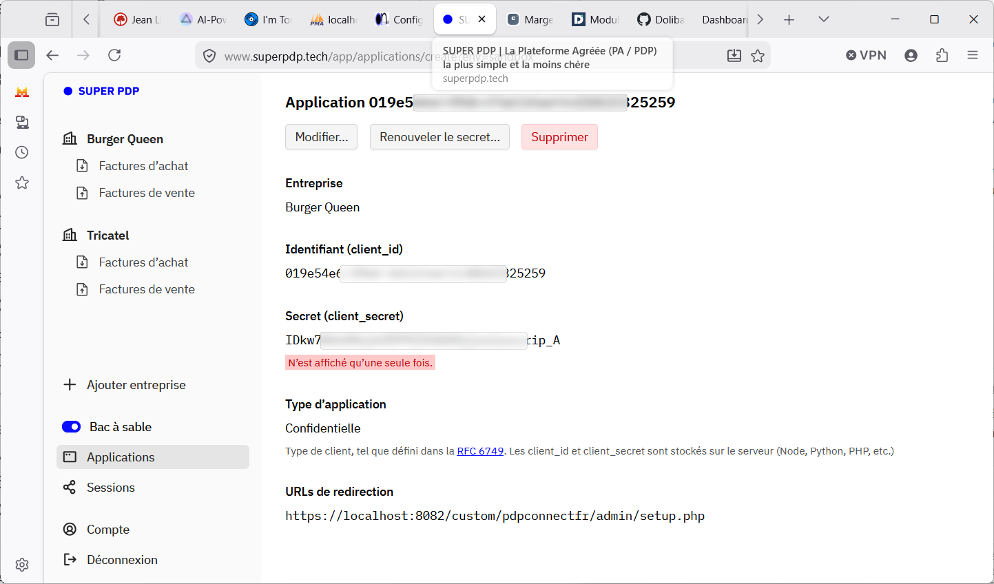Open the tab archive icon in tab bar
Screen dimensions: 994x584
(x=52, y=19)
